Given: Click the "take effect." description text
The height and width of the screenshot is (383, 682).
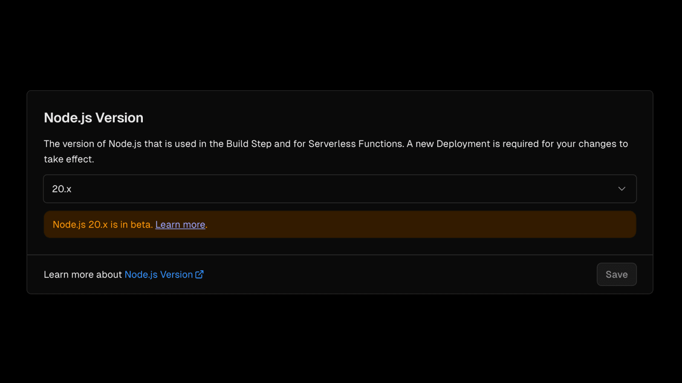Looking at the screenshot, I should [x=69, y=159].
